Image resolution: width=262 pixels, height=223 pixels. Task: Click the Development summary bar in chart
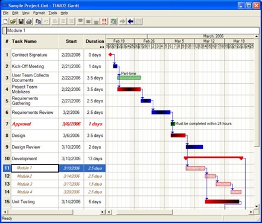tap(214, 158)
